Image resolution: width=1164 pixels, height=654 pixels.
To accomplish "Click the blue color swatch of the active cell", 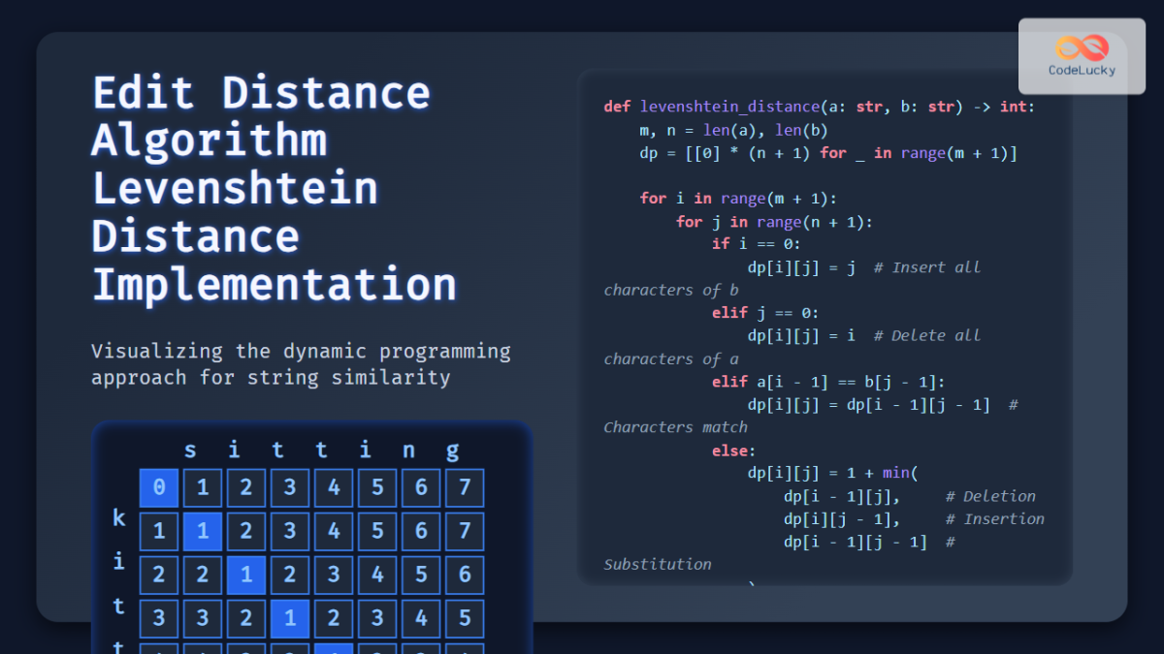I will coord(159,487).
